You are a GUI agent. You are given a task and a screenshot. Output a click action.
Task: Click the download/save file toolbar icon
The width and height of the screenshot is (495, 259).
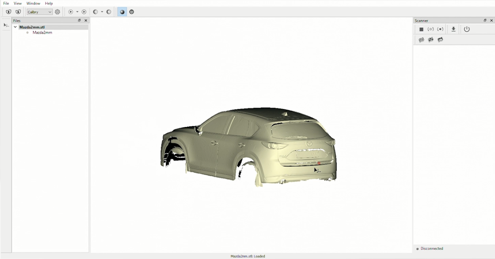(x=18, y=12)
